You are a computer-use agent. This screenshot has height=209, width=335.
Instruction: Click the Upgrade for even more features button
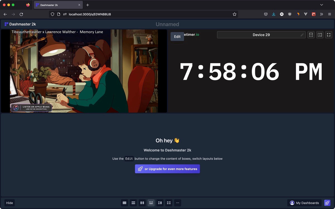pos(167,169)
